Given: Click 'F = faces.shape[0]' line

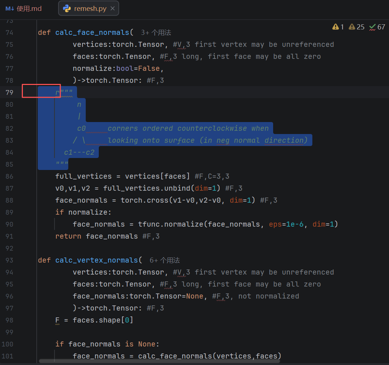Looking at the screenshot, I should point(94,320).
